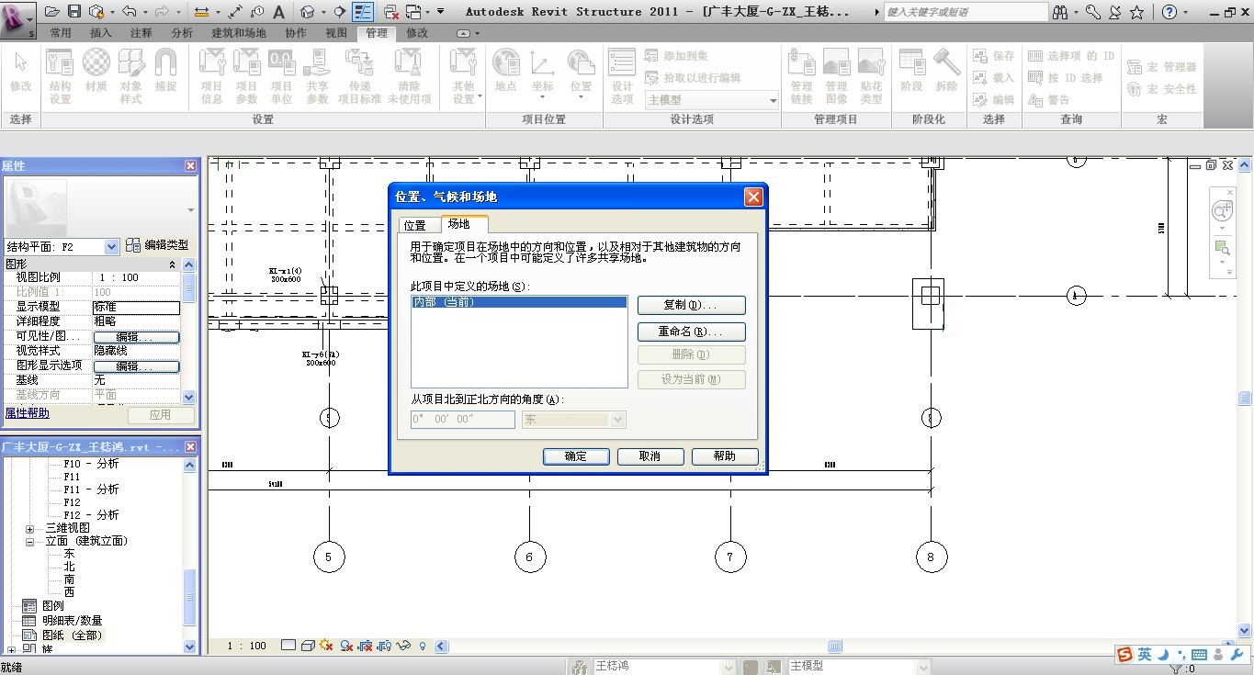Screen dimensions: 1254x675
Task: Click the Undo arrow in quick access toolbar
Action: tap(129, 12)
